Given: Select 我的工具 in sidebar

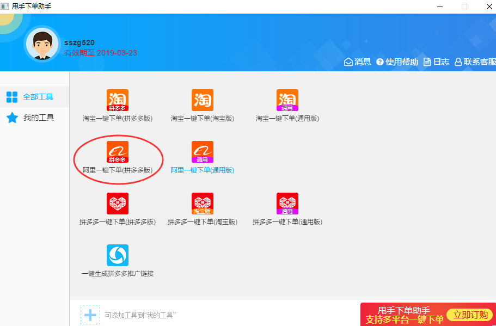Looking at the screenshot, I should (34, 118).
